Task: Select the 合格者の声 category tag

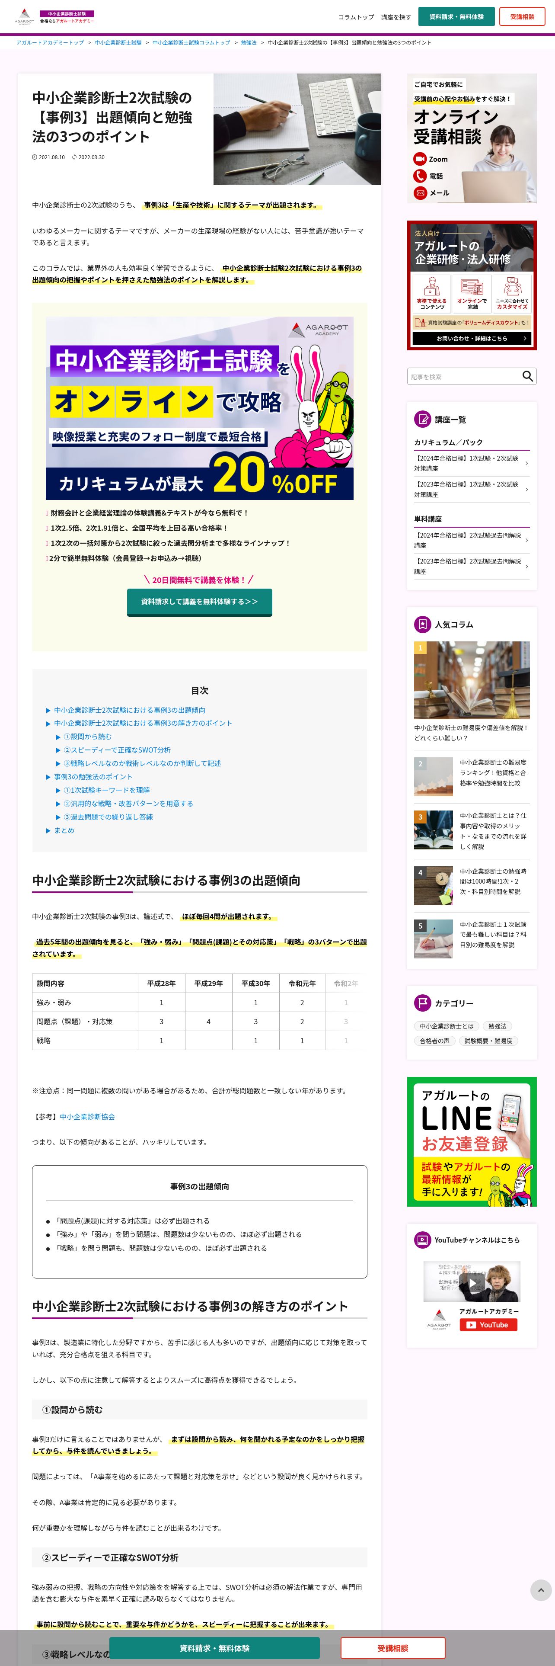Action: [434, 1041]
